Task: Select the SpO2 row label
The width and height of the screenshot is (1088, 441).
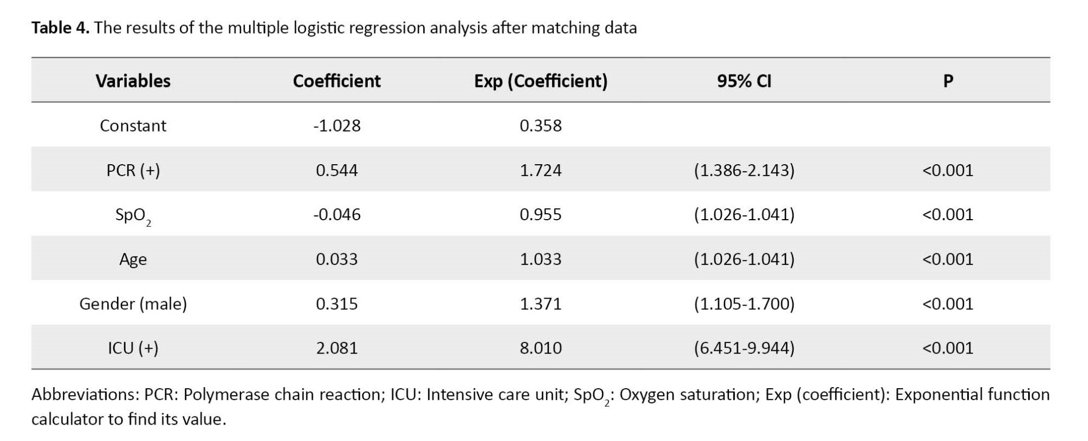Action: tap(133, 216)
